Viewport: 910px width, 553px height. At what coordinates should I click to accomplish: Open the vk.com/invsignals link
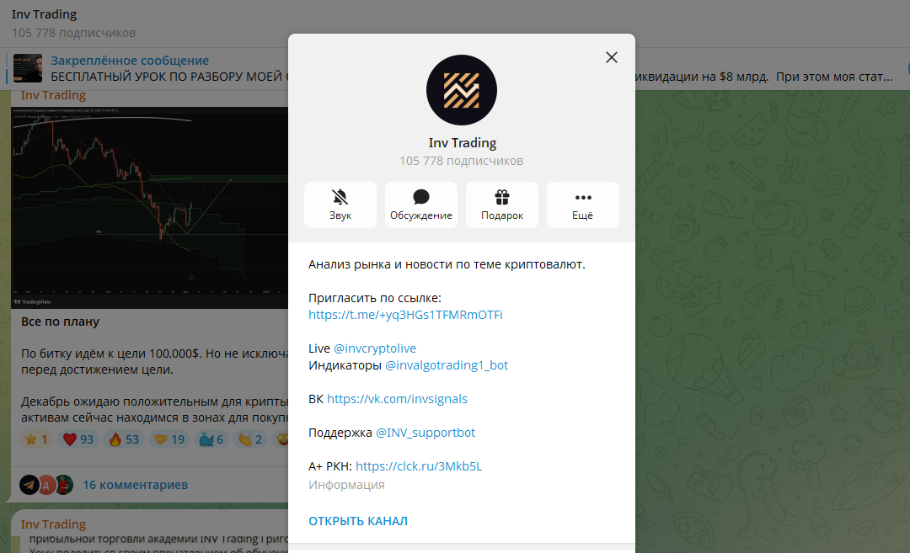pyautogui.click(x=397, y=399)
